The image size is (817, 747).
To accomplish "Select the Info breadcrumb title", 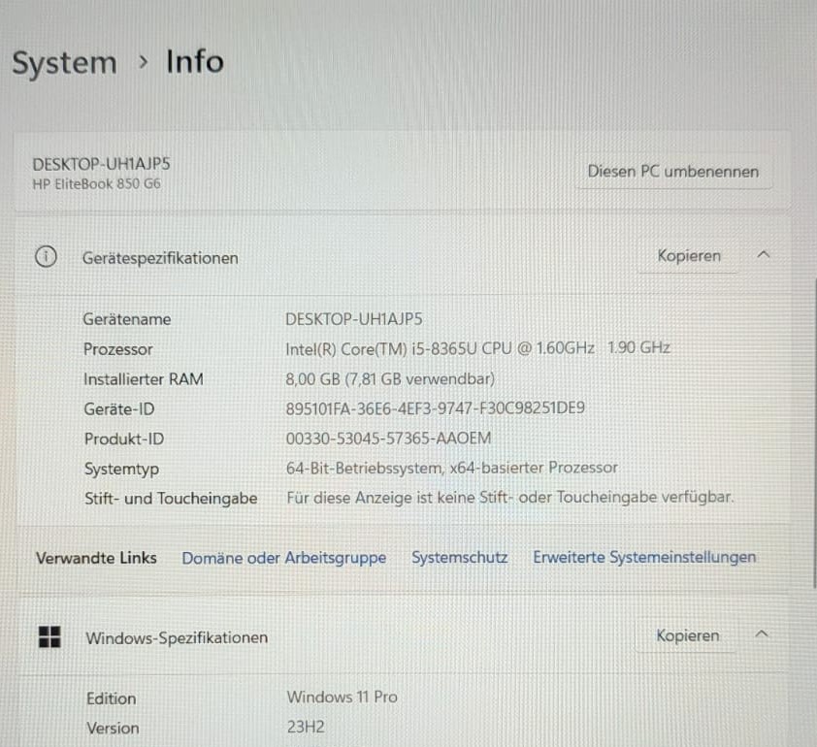I will [195, 62].
